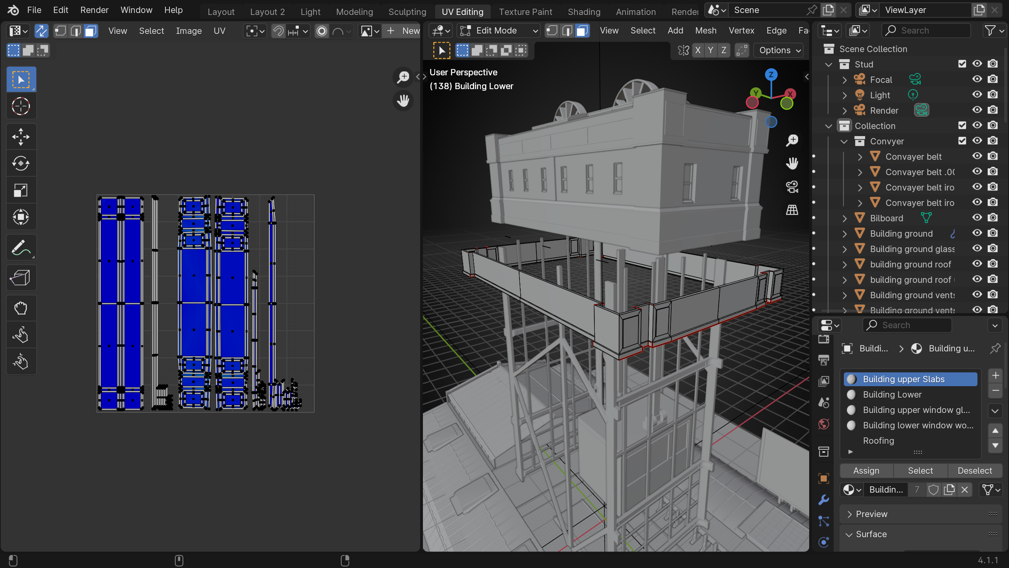Open the UV menu in UV editor
This screenshot has width=1009, height=568.
coord(219,31)
